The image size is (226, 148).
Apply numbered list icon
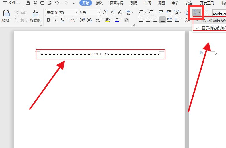point(151,12)
